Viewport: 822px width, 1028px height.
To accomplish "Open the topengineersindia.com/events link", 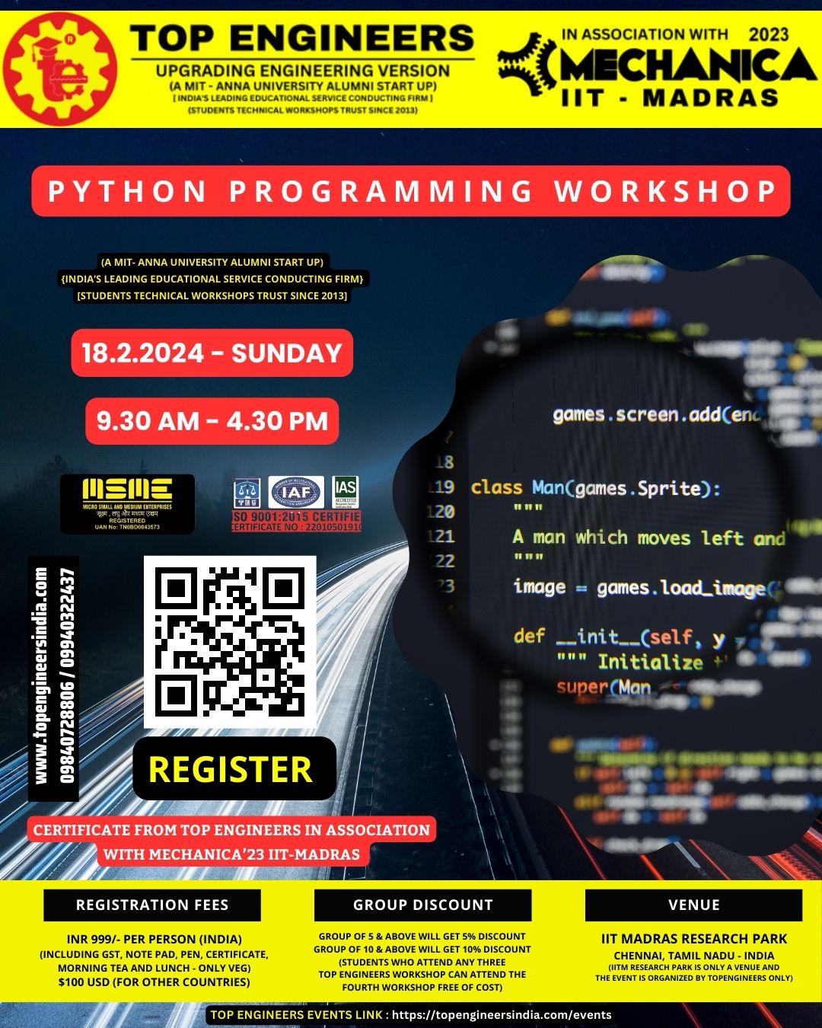I will pyautogui.click(x=502, y=1014).
